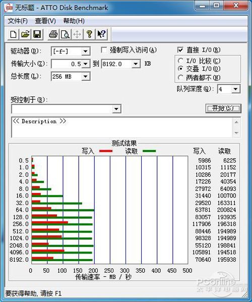
Task: Expand transfer size minimum 0.5 dropdown
Action: tap(86, 64)
